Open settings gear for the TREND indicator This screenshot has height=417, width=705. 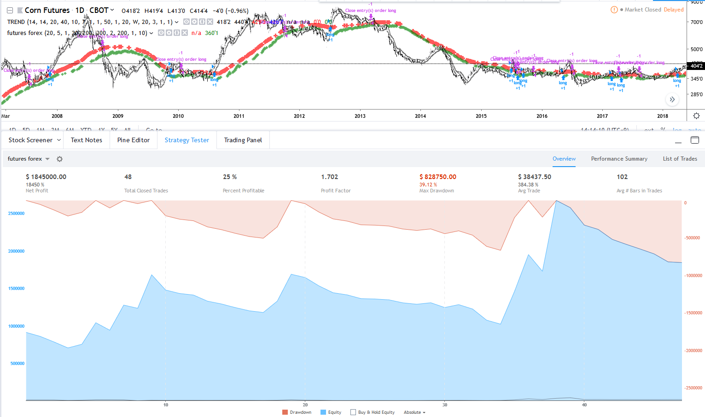(x=194, y=22)
